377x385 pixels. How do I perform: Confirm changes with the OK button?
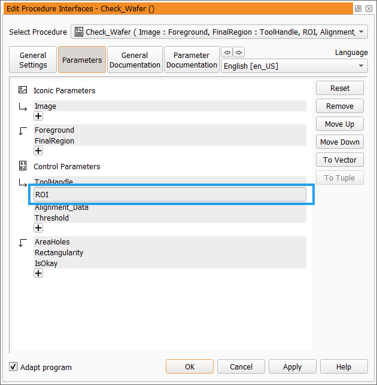[189, 366]
